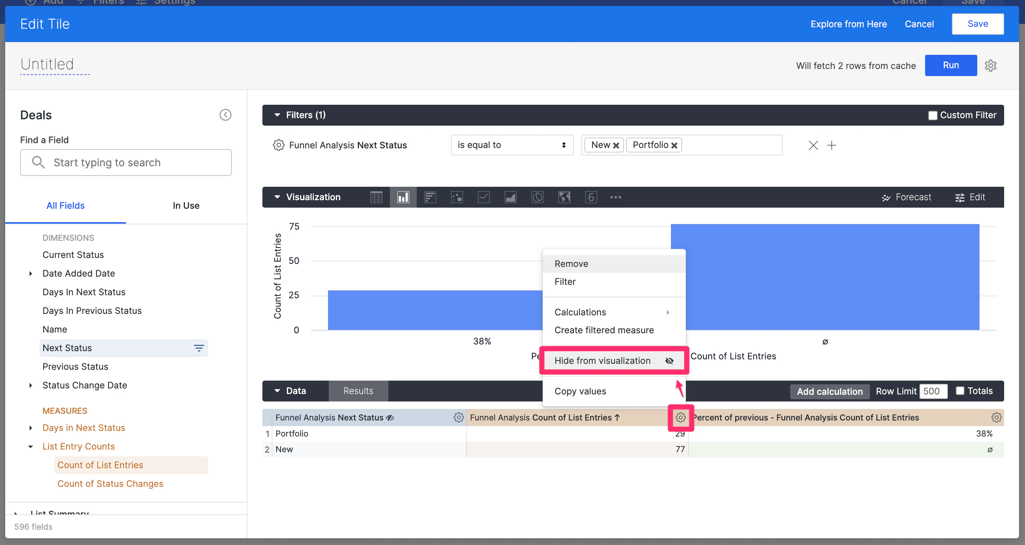1025x545 pixels.
Task: Choose Hide from visualization menu option
Action: [614, 360]
